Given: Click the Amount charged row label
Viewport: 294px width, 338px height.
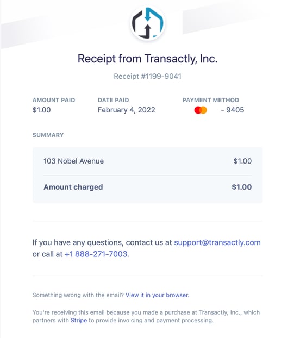Looking at the screenshot, I should click(73, 187).
